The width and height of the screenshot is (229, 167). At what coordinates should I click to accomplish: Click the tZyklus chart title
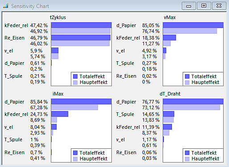click(58, 17)
